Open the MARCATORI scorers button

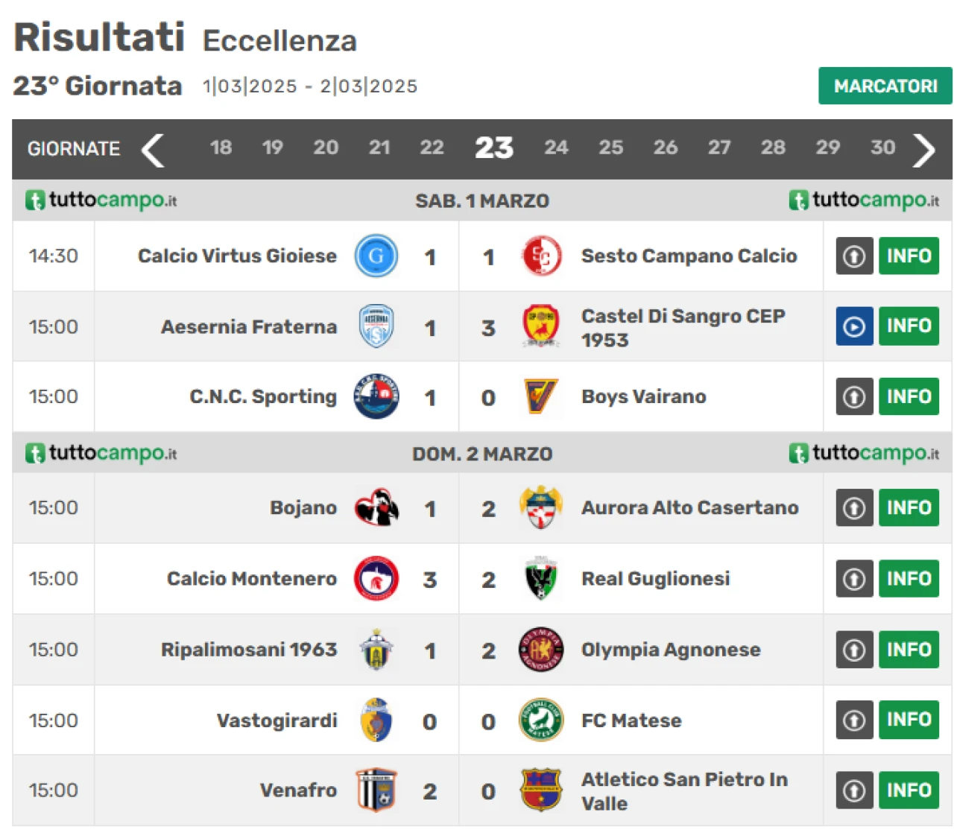[x=885, y=86]
